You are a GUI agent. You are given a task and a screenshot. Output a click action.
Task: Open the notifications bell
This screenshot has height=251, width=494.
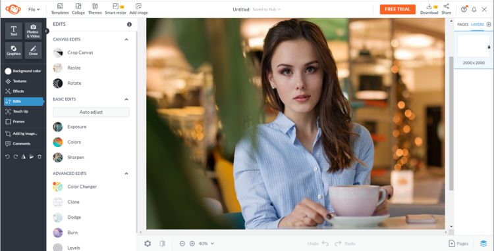474,9
